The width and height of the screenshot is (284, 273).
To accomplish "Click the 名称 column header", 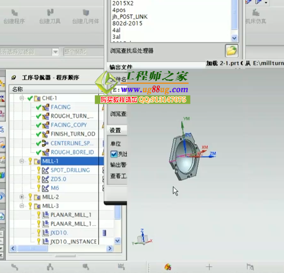I will 18,89.
